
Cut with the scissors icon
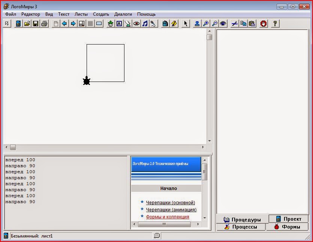[235, 24]
